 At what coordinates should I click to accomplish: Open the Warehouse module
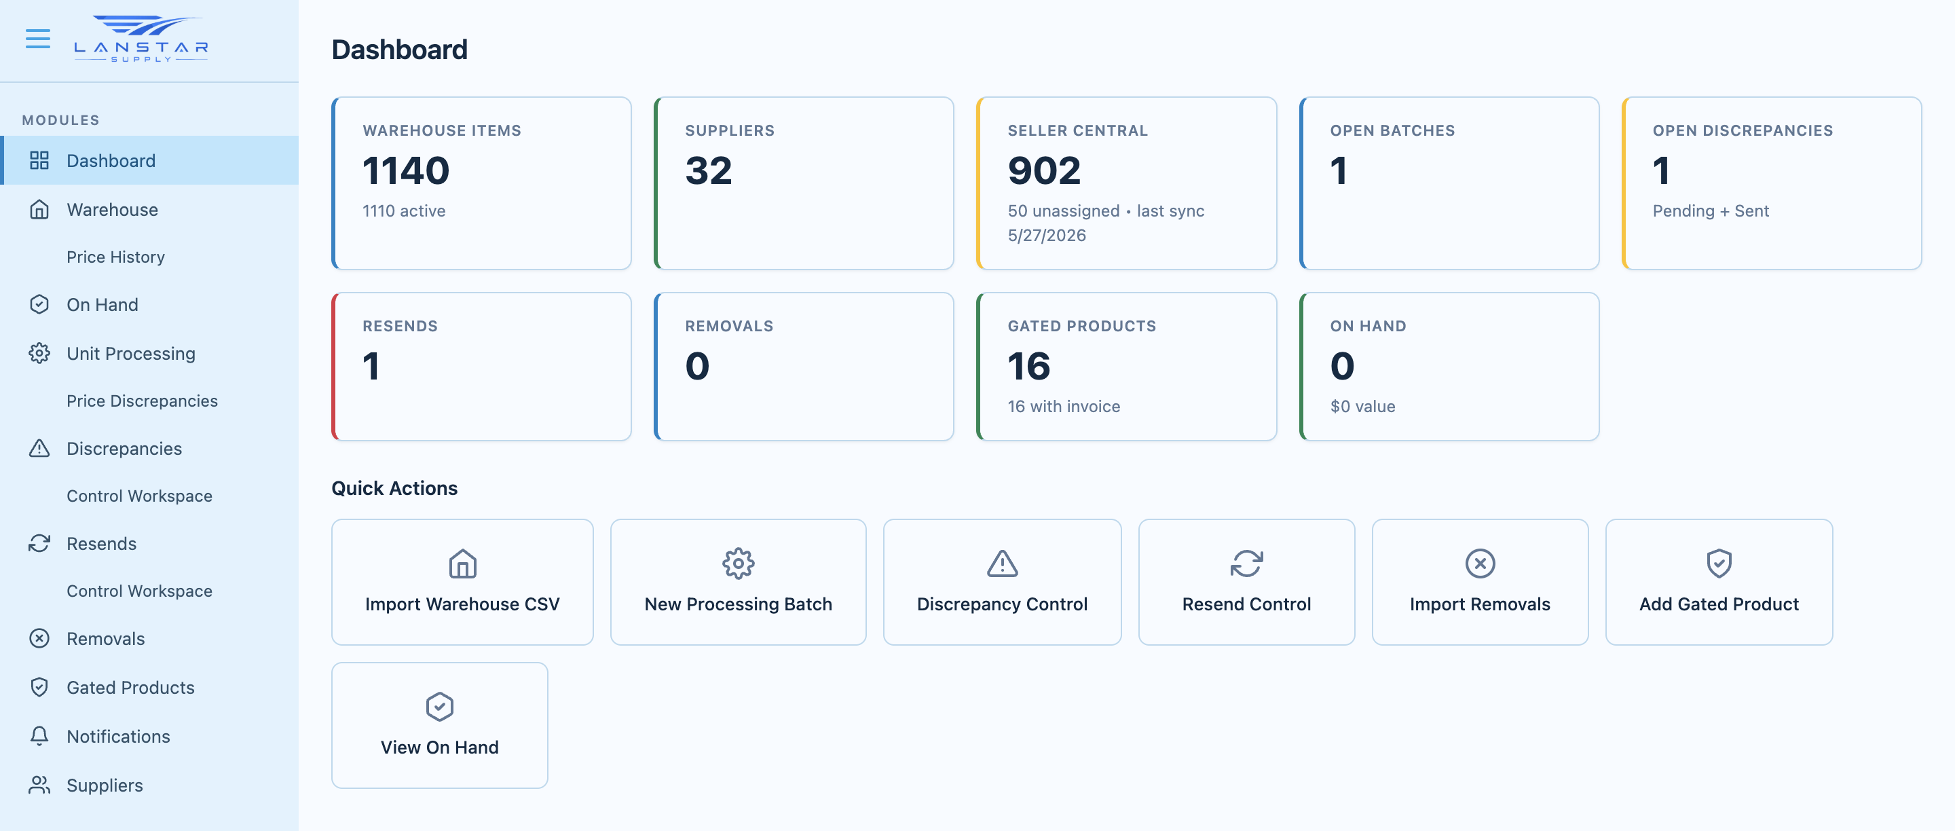(150, 208)
